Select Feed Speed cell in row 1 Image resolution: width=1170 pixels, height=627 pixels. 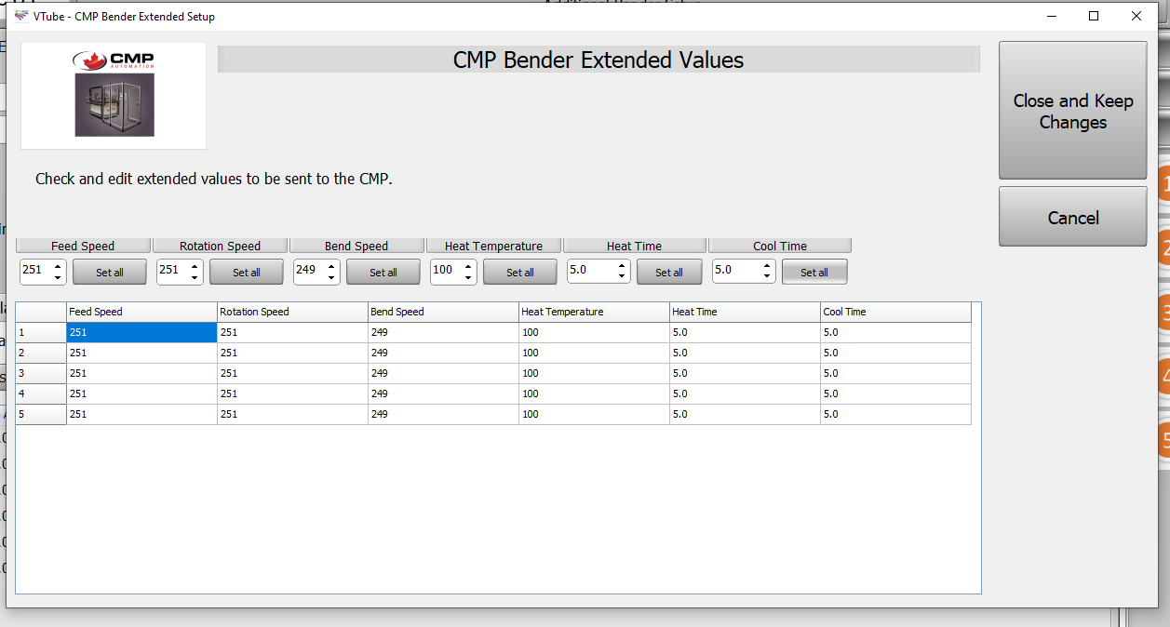(x=141, y=332)
